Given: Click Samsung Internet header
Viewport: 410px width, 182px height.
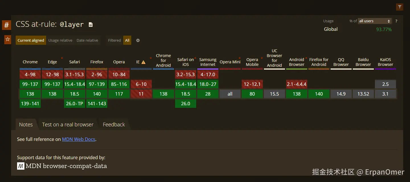Looking at the screenshot, I should (x=208, y=62).
